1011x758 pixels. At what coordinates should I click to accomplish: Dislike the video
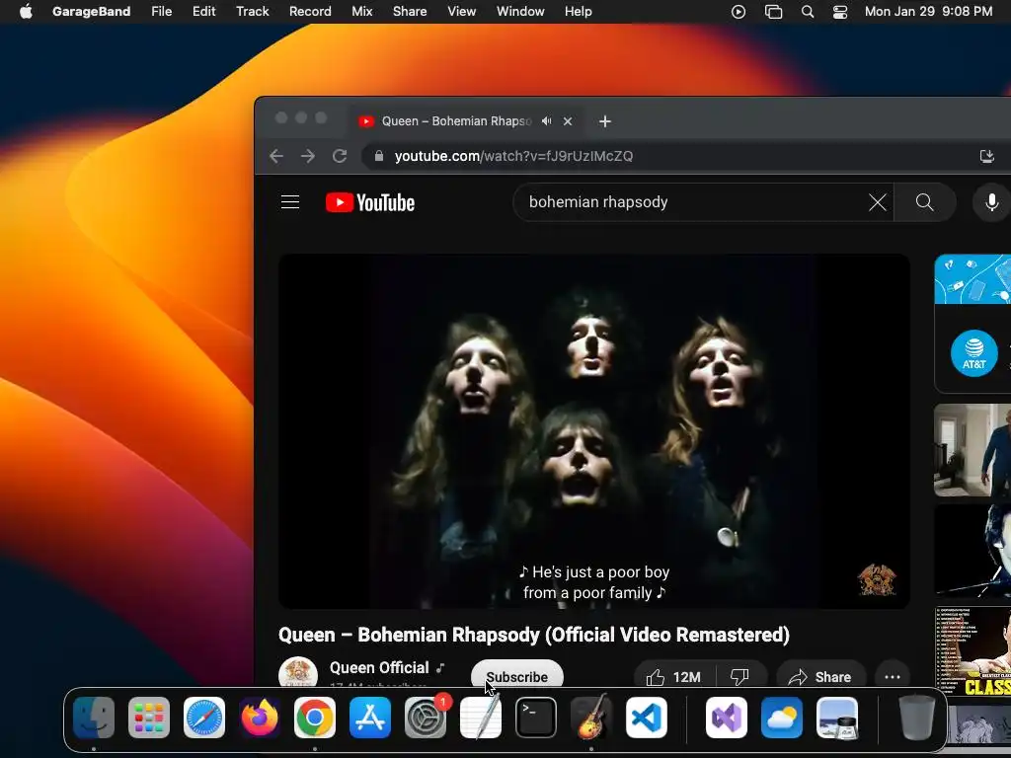point(740,675)
